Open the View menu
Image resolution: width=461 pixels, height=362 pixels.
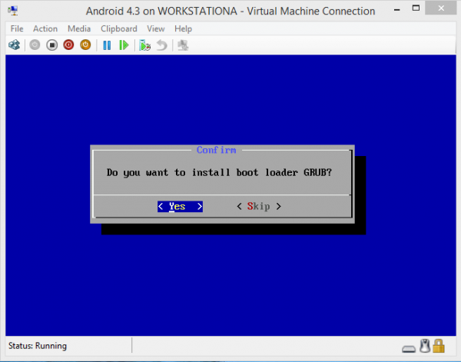pos(156,28)
